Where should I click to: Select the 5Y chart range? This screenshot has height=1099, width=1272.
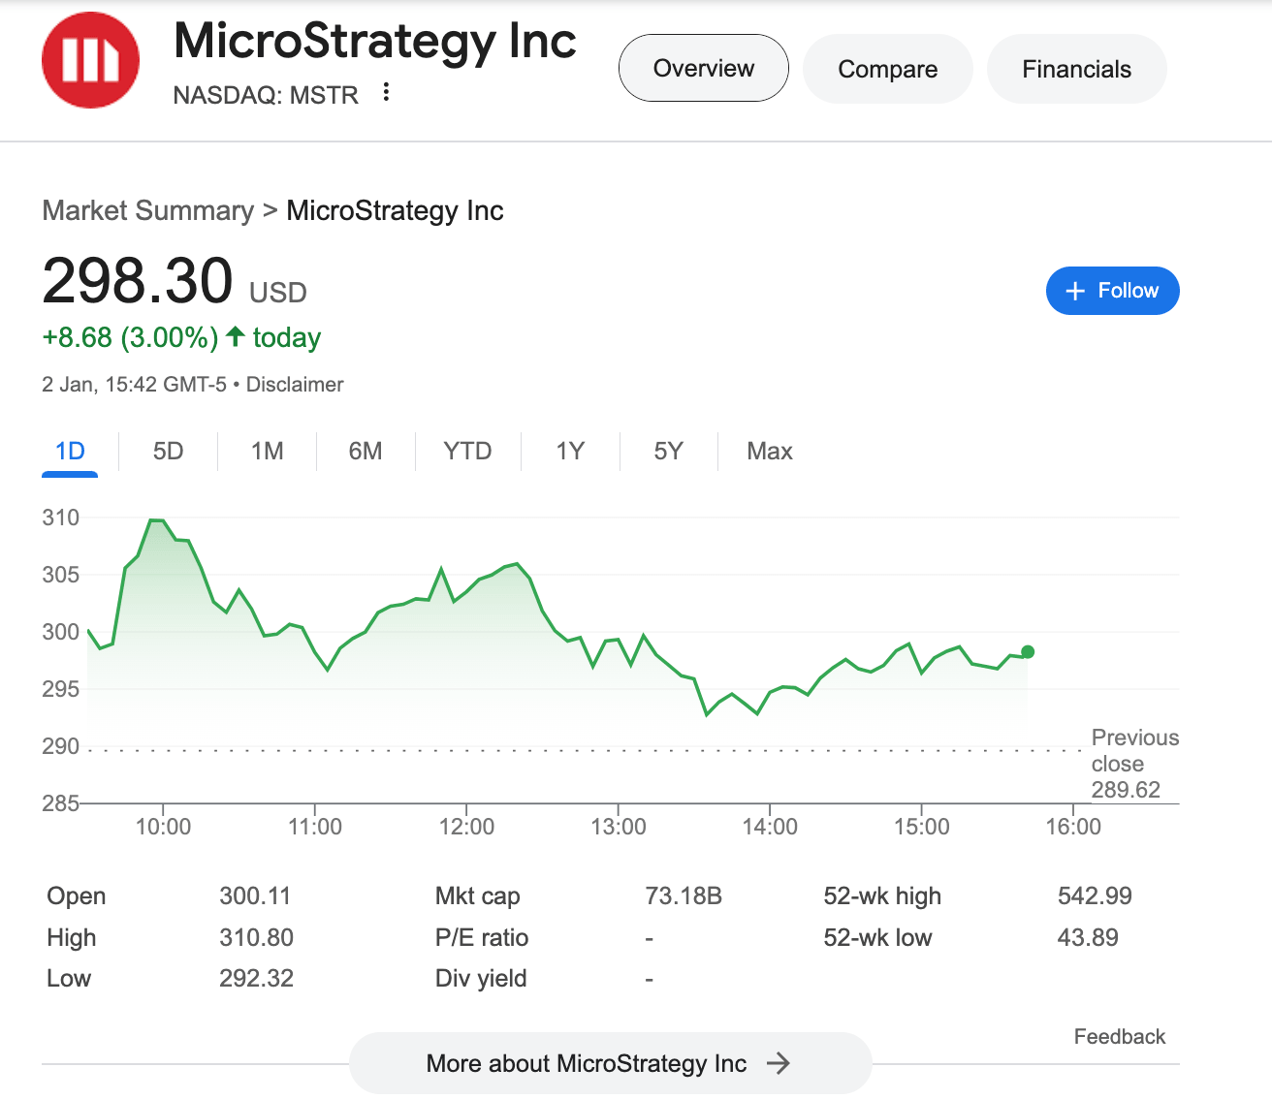click(x=668, y=452)
